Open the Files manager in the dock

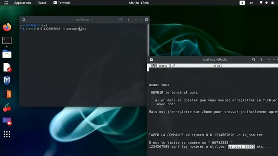pyautogui.click(x=7, y=54)
